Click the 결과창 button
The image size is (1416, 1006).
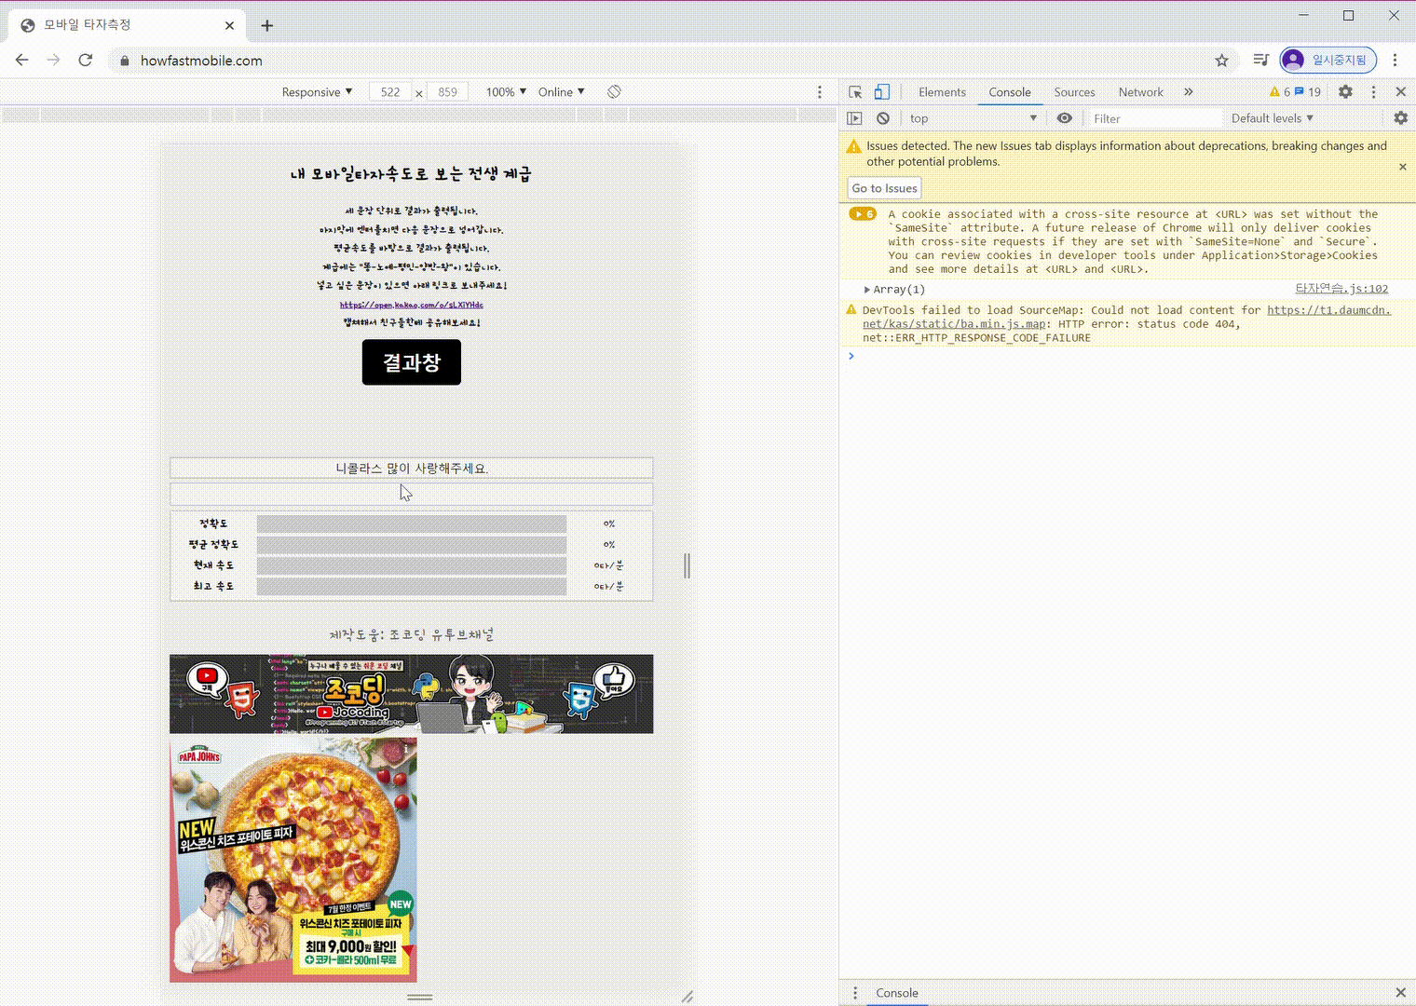(411, 362)
